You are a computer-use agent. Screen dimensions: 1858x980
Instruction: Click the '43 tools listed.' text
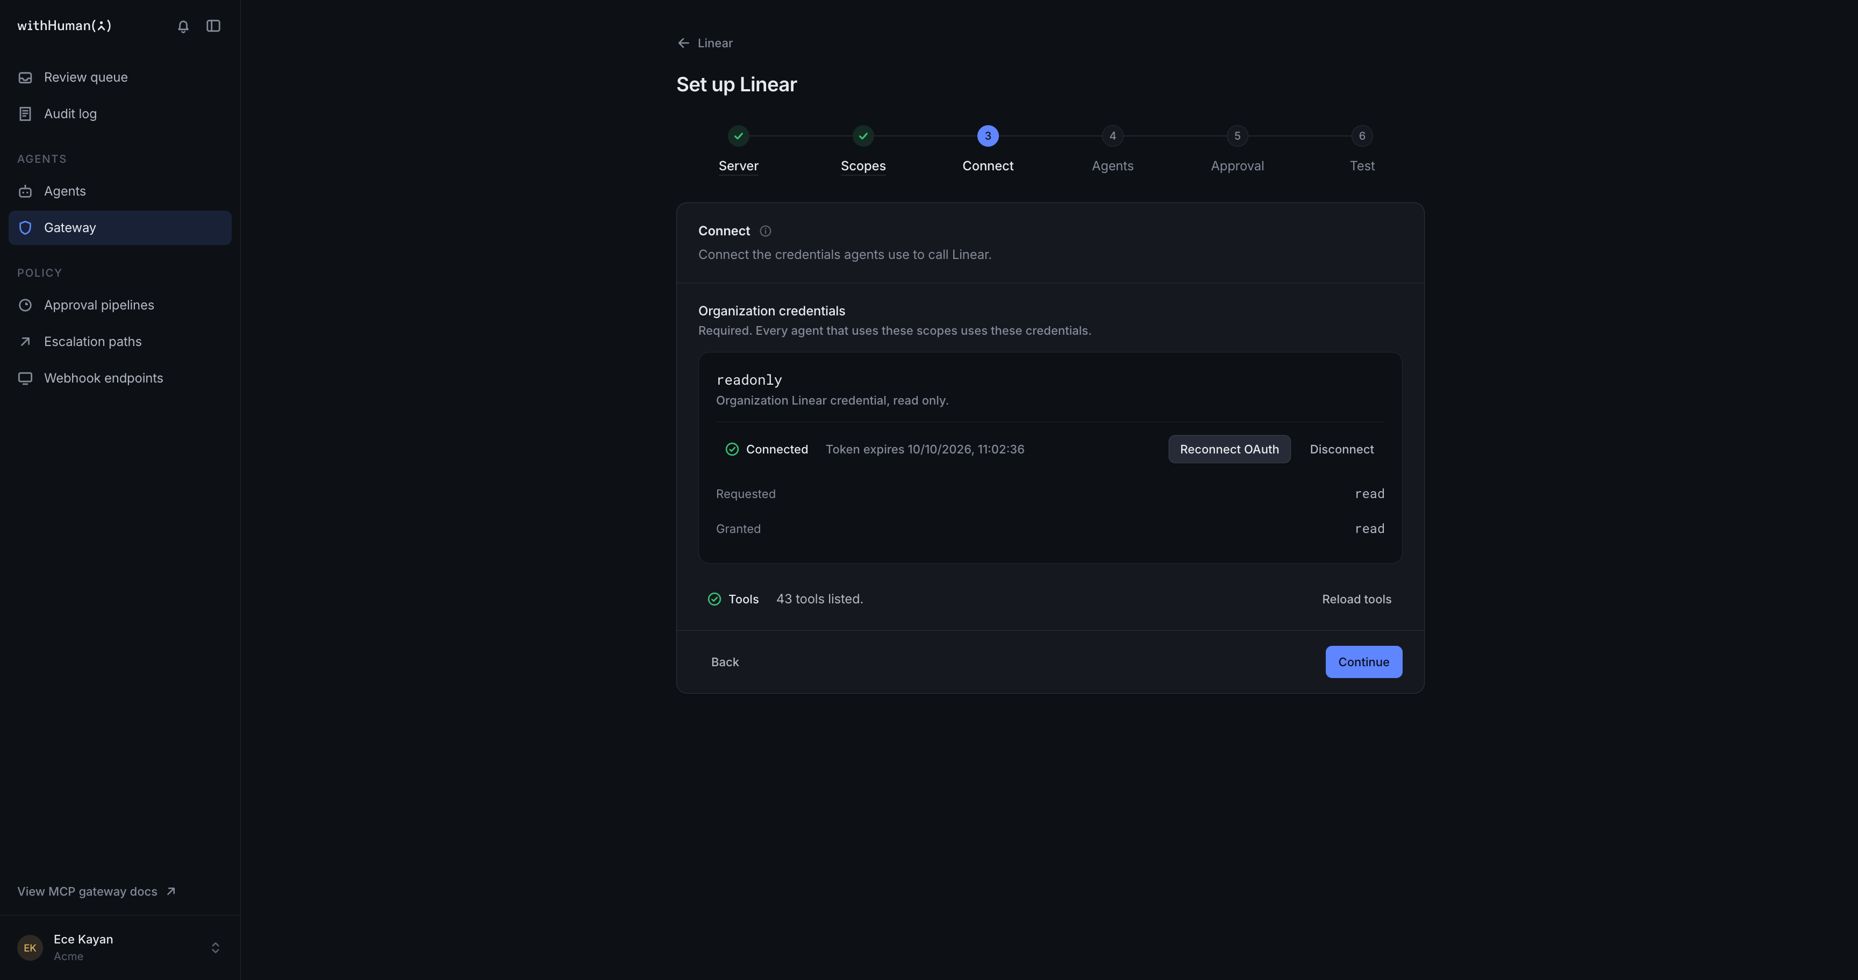tap(819, 599)
